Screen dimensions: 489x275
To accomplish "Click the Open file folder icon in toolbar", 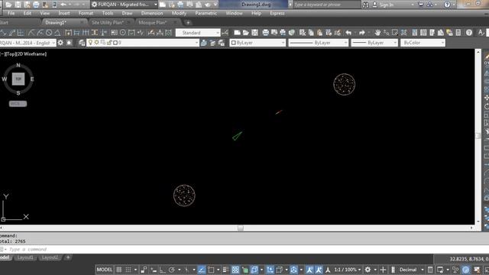I will point(246,33).
